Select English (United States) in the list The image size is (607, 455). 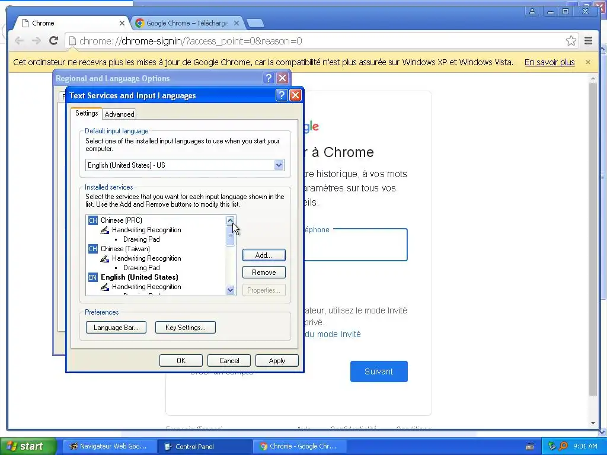coord(139,277)
